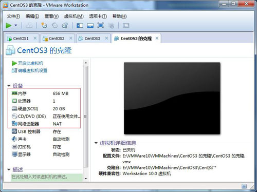Viewport: 257px width, 192px height.
Task: Click the send Ctrl+Alt+Del toolbar icon
Action: 29,26
